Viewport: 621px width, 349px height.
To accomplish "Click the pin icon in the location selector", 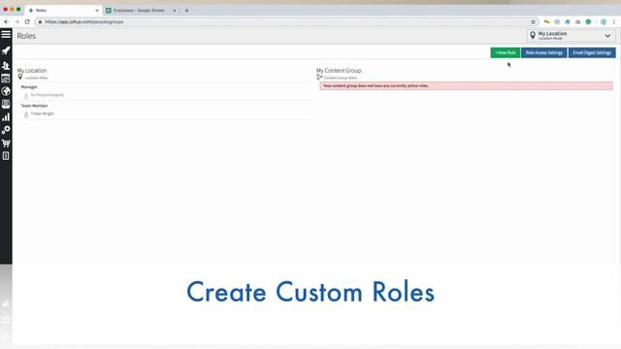I will coord(533,35).
